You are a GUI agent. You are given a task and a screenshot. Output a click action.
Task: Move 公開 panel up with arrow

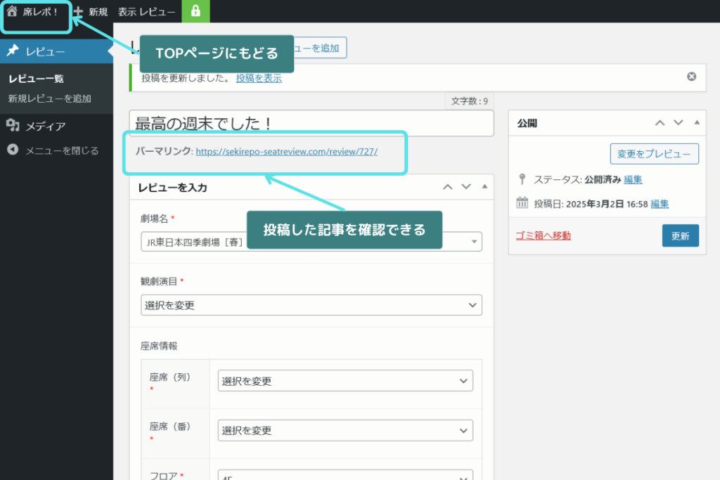(x=660, y=122)
